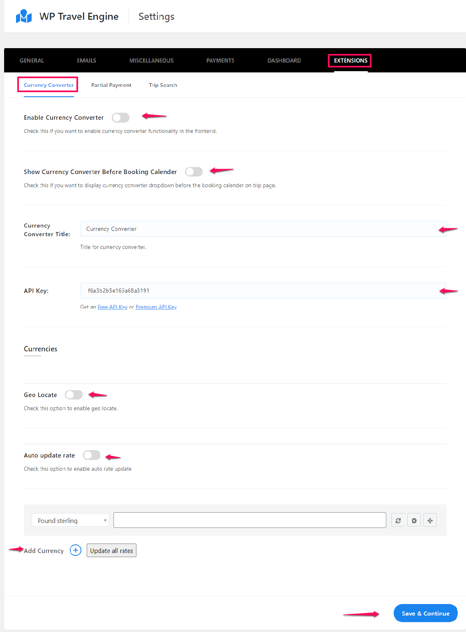Open the Currency Converter sub-tab

coord(49,85)
